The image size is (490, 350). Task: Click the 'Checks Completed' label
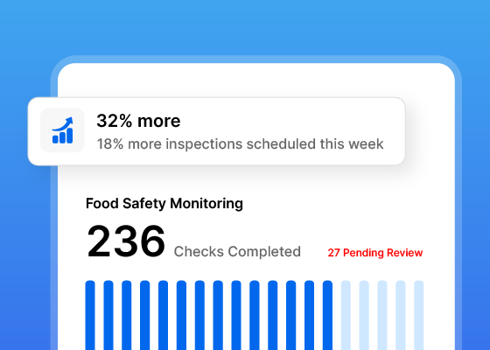237,252
